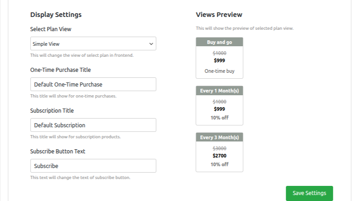The image size is (360, 201).
Task: Click the $999 price under Buy and go
Action: point(219,60)
